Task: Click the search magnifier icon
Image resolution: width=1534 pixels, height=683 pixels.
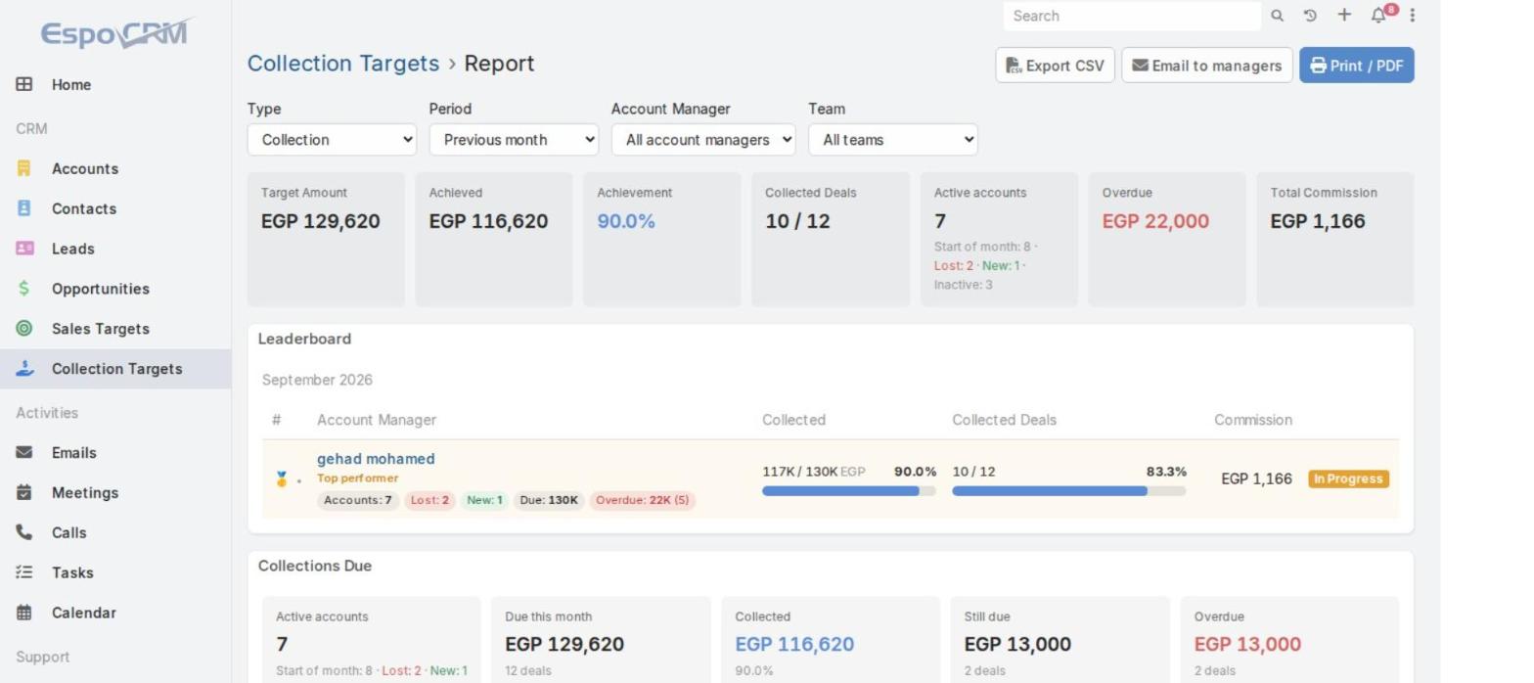Action: tap(1277, 16)
